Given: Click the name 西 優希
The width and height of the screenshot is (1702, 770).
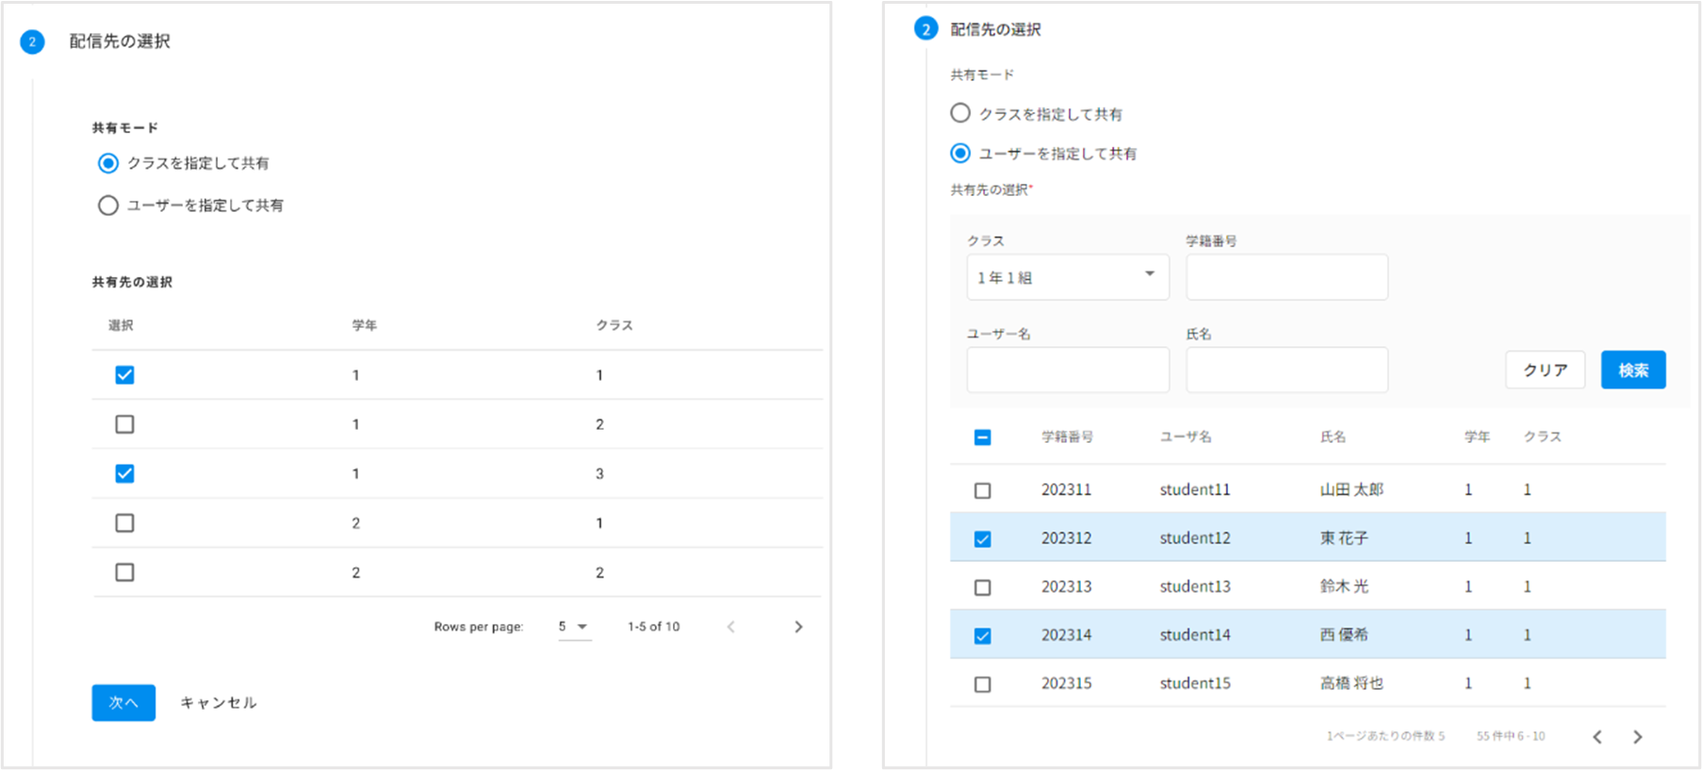Looking at the screenshot, I should click(x=1344, y=635).
